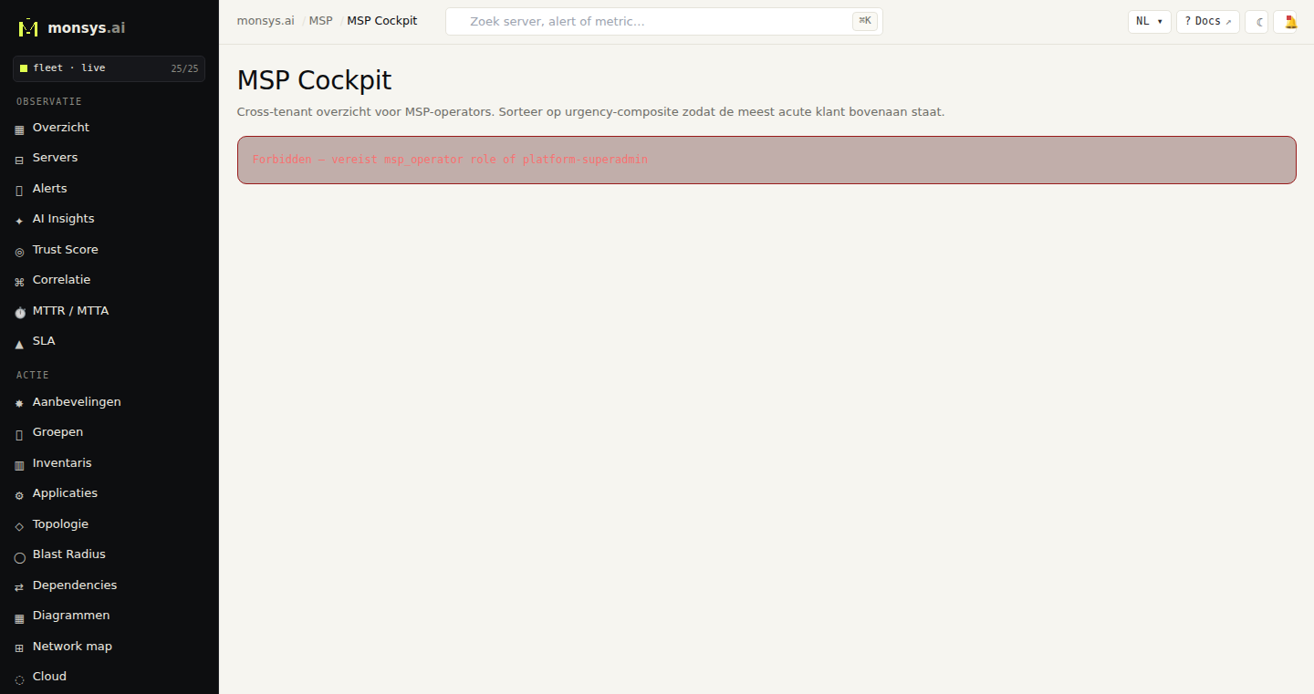
Task: Click the Applicaties gear icon
Action: pyautogui.click(x=20, y=495)
